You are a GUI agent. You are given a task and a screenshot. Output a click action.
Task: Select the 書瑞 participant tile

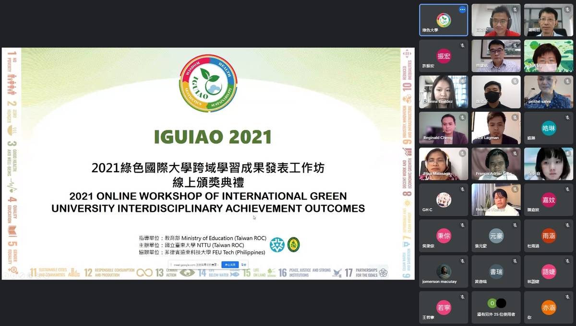tap(496, 272)
